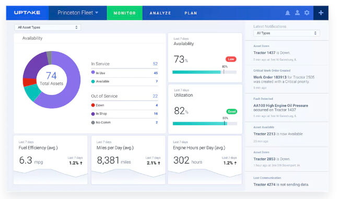Open the notifications bell icon

coord(287,13)
